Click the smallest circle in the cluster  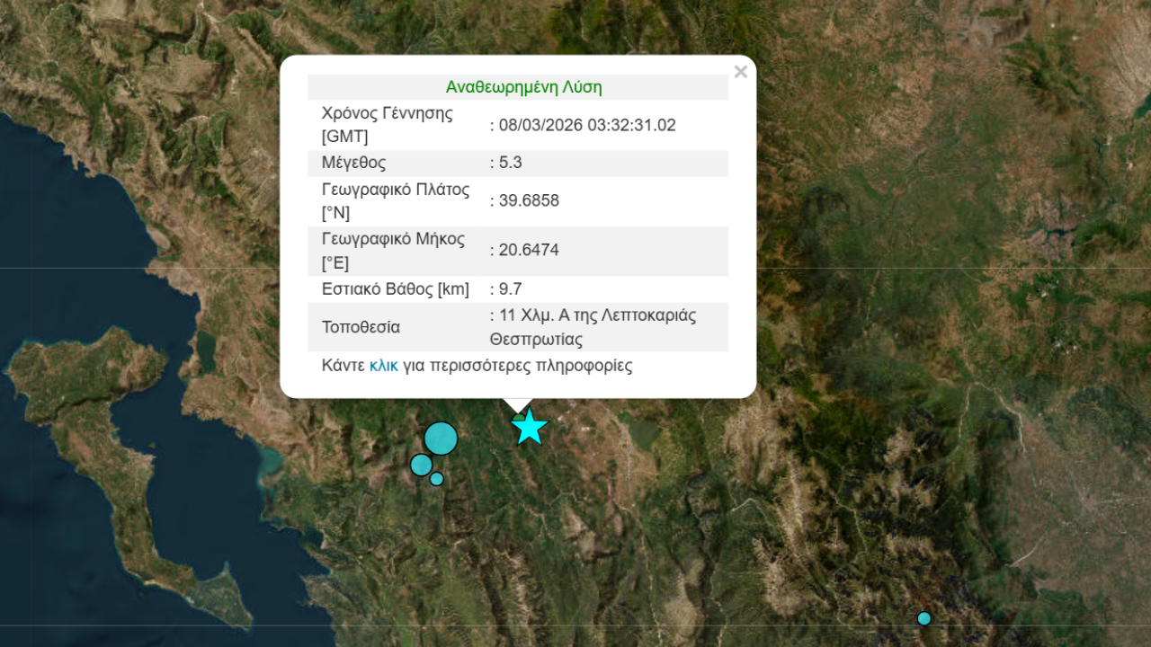pos(437,479)
